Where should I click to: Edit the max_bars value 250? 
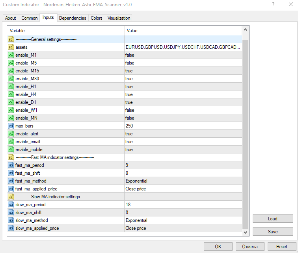183,126
